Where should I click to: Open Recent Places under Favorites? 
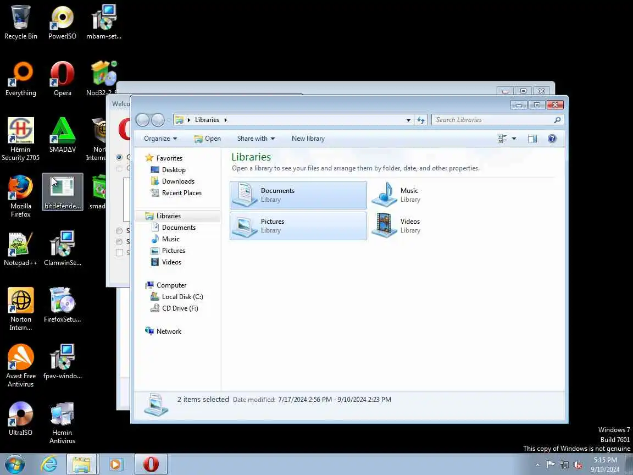pyautogui.click(x=182, y=193)
